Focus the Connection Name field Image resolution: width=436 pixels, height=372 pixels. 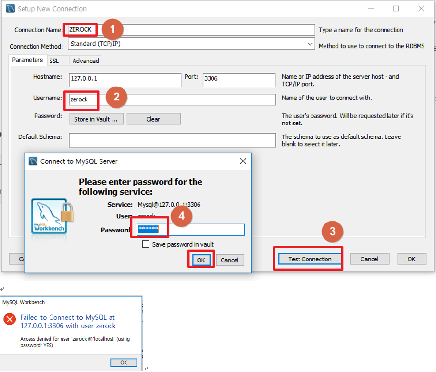(191, 29)
